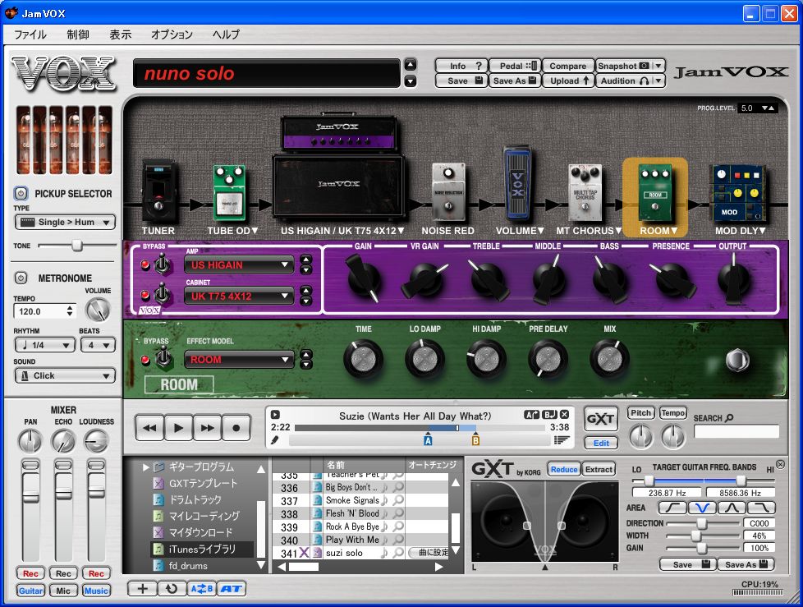The height and width of the screenshot is (607, 803).
Task: Click the fast-forward transport button
Action: (207, 428)
